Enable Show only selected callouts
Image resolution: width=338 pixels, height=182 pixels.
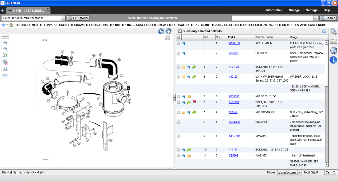pyautogui.click(x=180, y=31)
